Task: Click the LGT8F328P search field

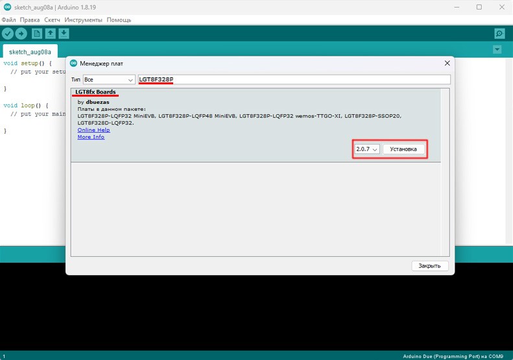Action: 293,80
